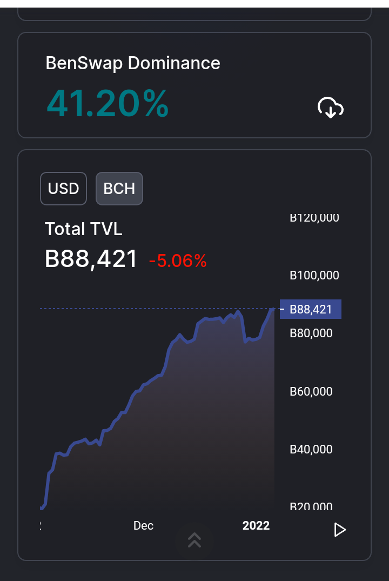Viewport: 389px width, 581px height.
Task: Click the highlighted B88,421 axis price label
Action: click(311, 309)
